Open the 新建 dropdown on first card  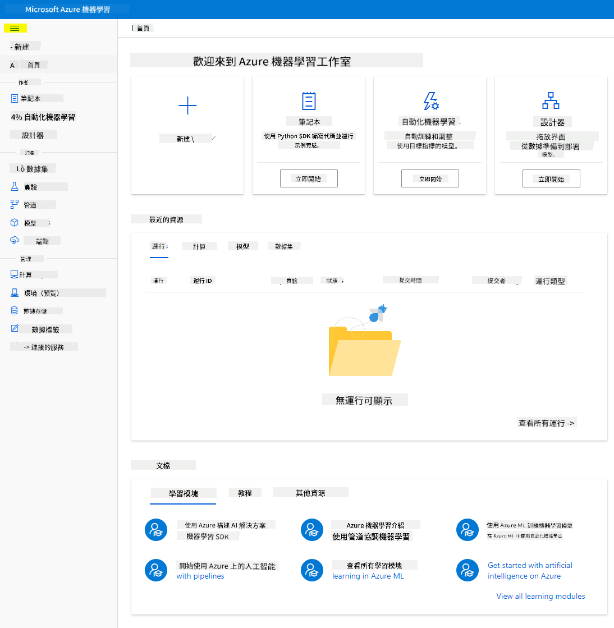click(x=187, y=139)
